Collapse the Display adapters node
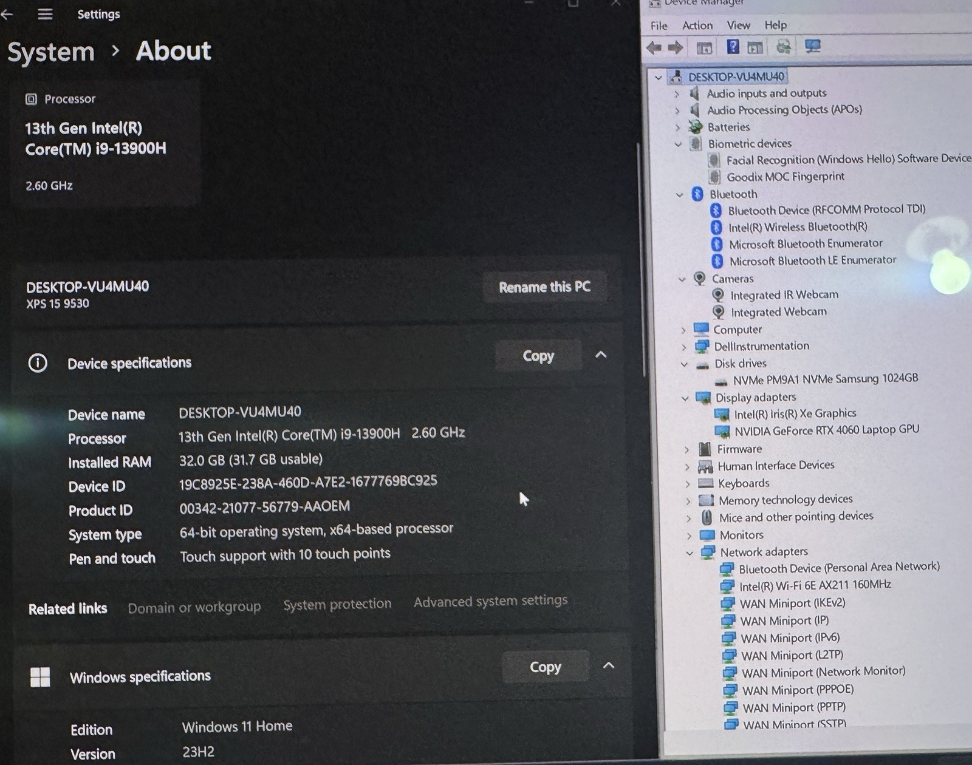 click(x=685, y=398)
